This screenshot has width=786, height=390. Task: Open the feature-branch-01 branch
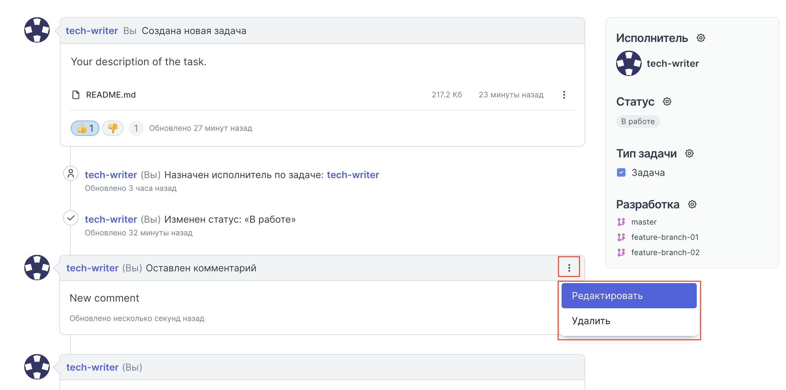[665, 237]
